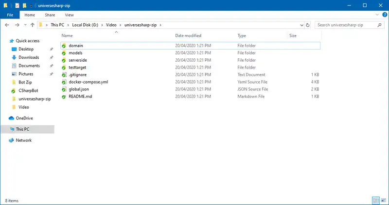The height and width of the screenshot is (205, 389).
Task: Switch to the Details view layout
Action: tap(375, 200)
